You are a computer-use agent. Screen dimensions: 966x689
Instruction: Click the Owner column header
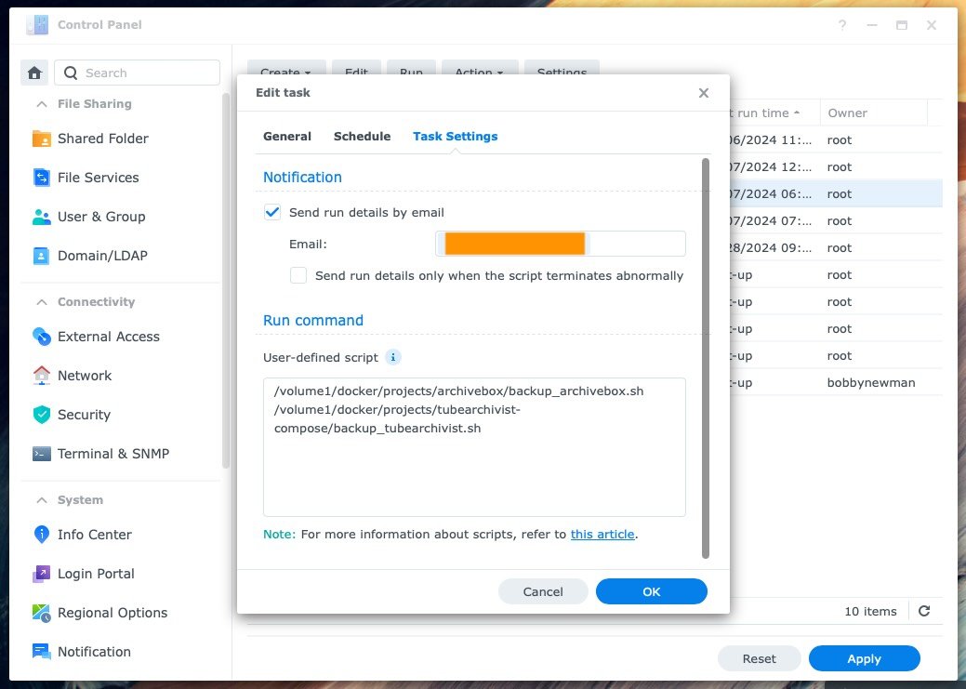pyautogui.click(x=874, y=113)
